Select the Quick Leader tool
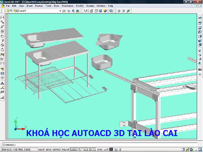The height and width of the screenshot is (152, 203). [x=2, y=69]
